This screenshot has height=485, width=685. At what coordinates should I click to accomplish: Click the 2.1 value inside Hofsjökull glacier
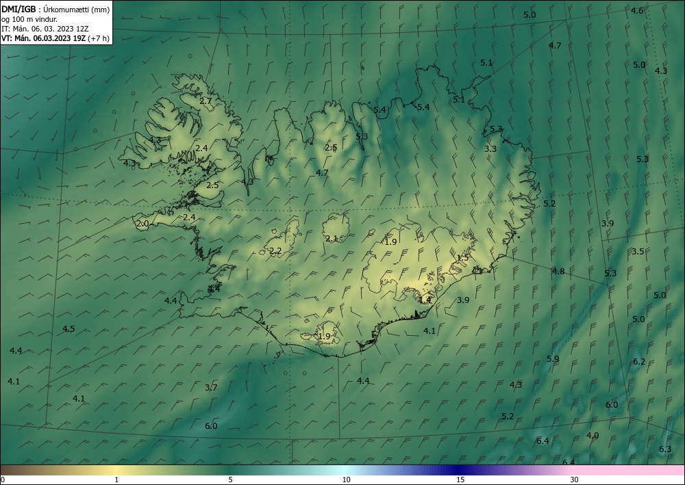pos(332,239)
